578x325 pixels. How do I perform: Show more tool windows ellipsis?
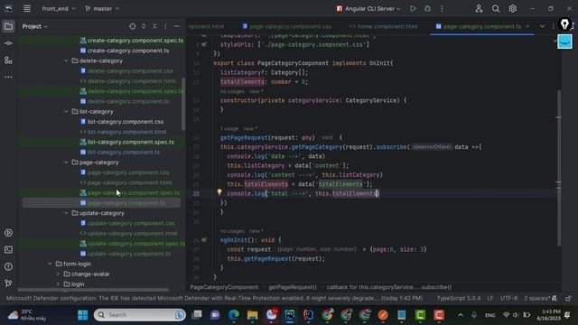(x=8, y=77)
